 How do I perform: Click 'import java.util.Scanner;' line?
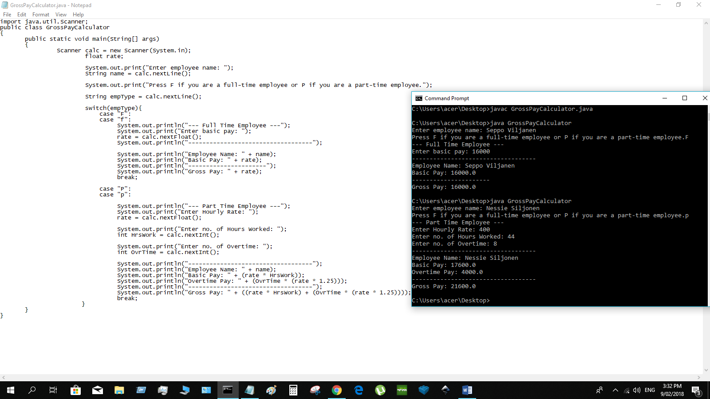tap(44, 22)
